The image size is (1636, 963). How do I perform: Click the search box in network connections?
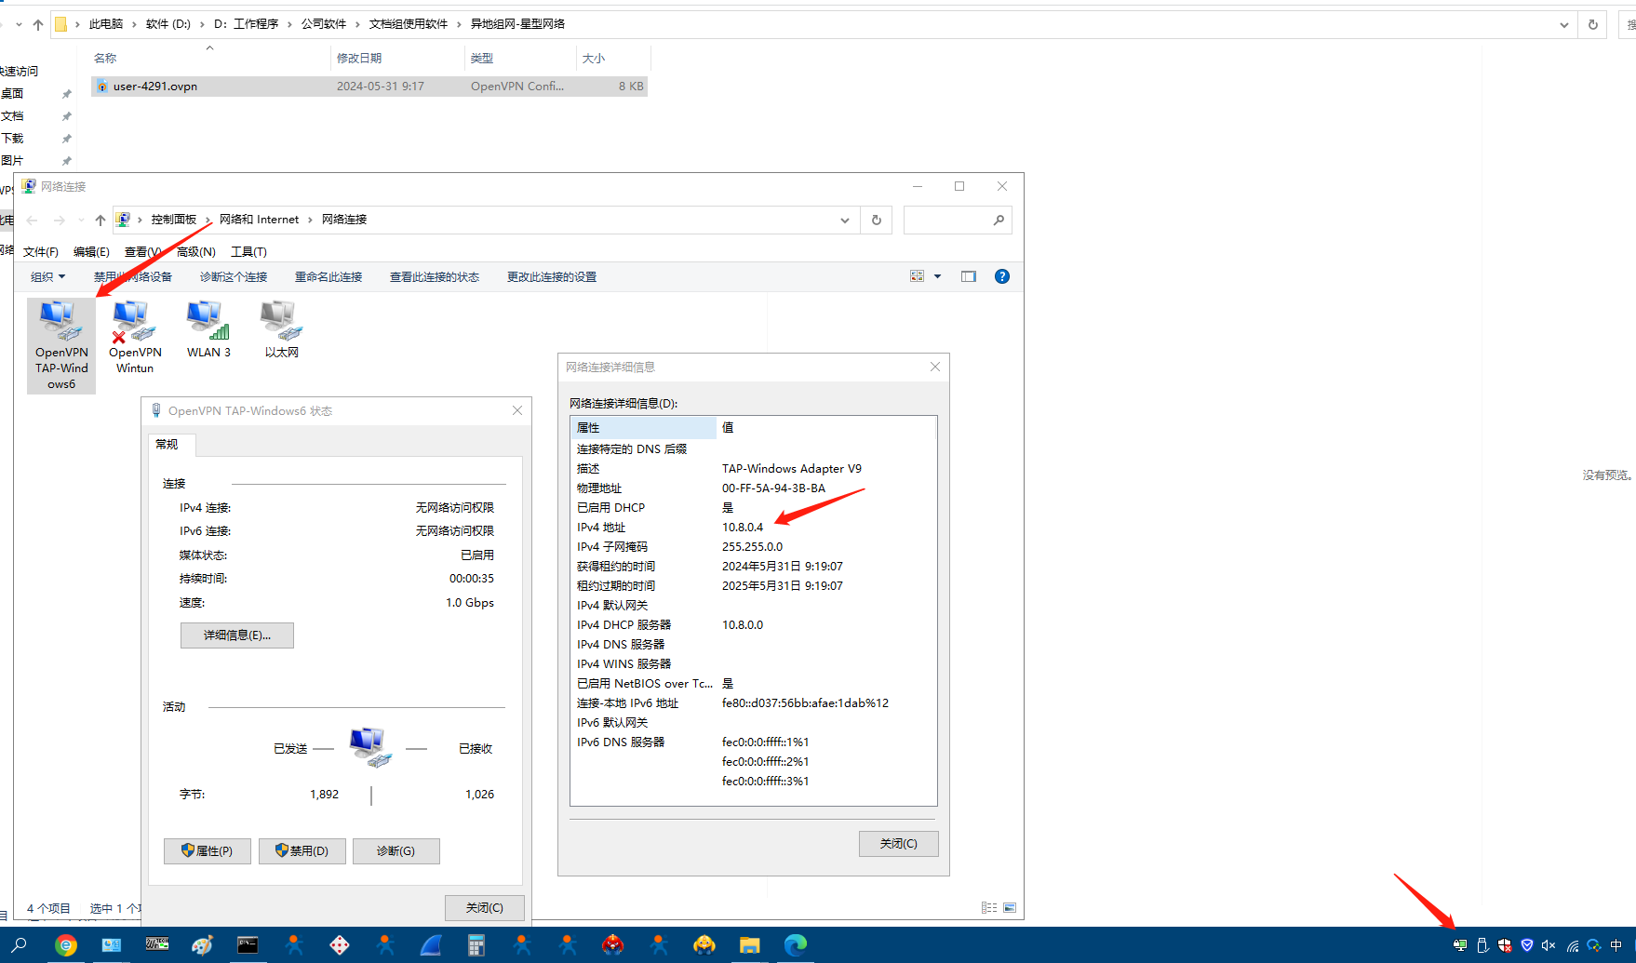click(x=949, y=221)
